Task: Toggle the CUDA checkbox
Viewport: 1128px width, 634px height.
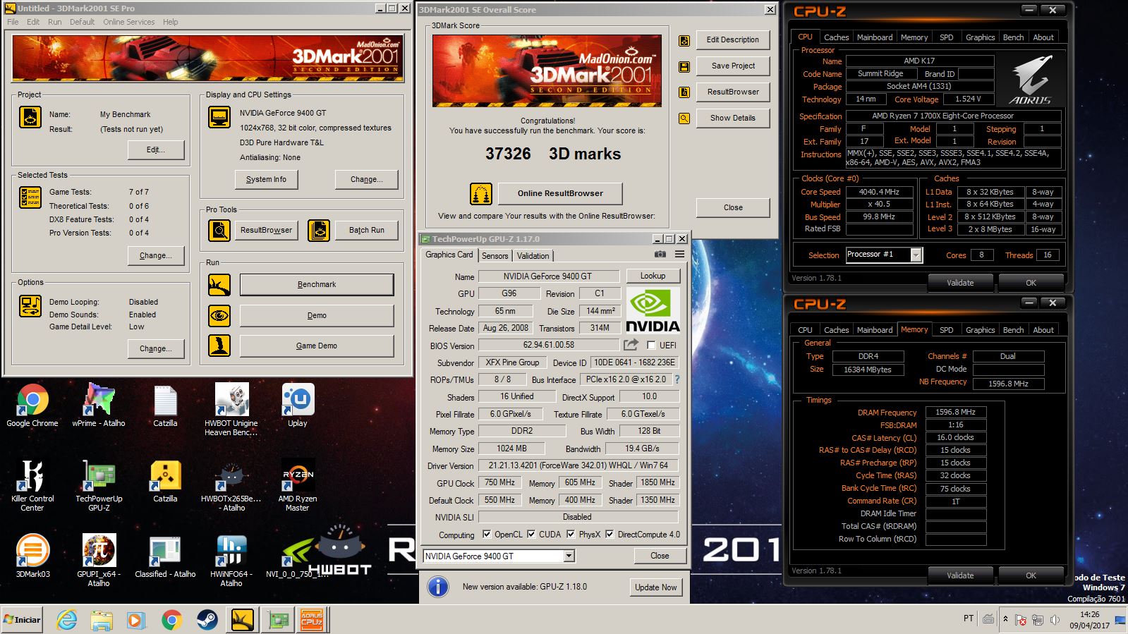Action: point(531,535)
